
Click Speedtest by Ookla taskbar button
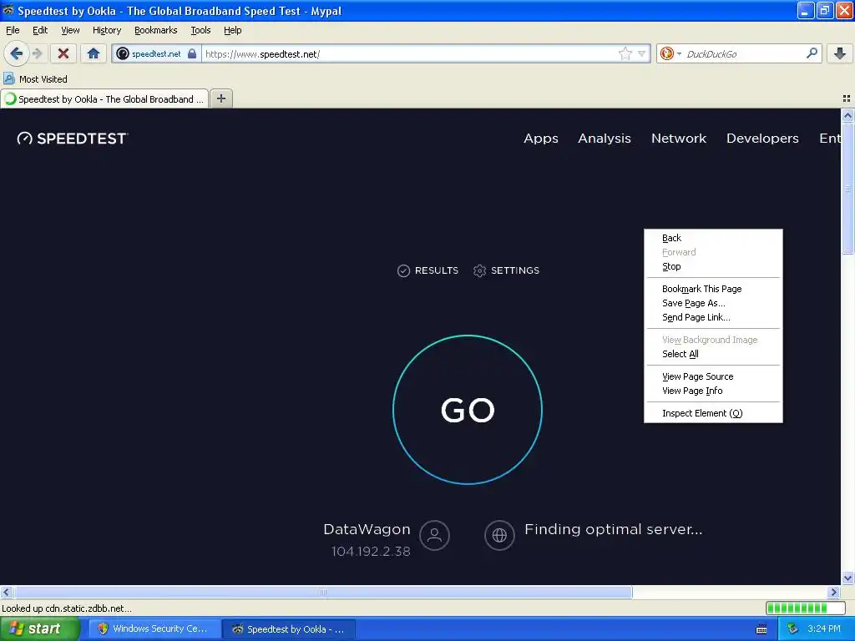click(290, 629)
